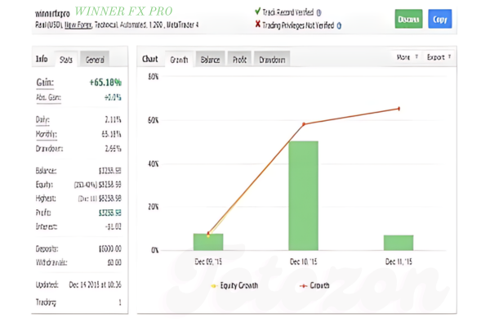
Task: Click growth line data point at Dec 10
Action: (304, 124)
